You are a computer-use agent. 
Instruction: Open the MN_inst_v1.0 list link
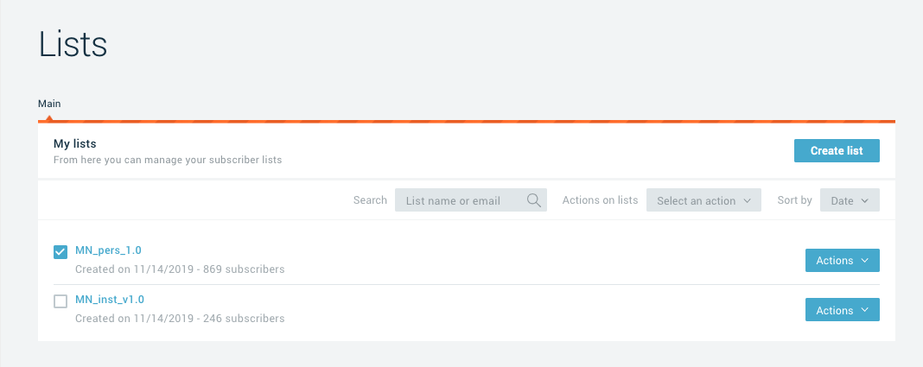110,300
